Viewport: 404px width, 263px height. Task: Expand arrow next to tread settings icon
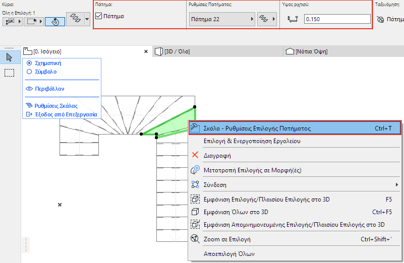point(274,19)
